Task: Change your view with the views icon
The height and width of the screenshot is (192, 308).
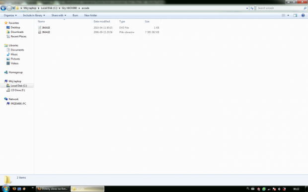Action: (x=284, y=15)
